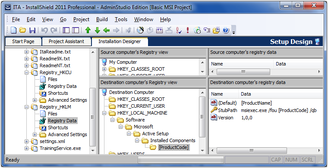Screen dimensions: 328x168
Task: Open Help via blue question icon
Action: pyautogui.click(x=226, y=31)
